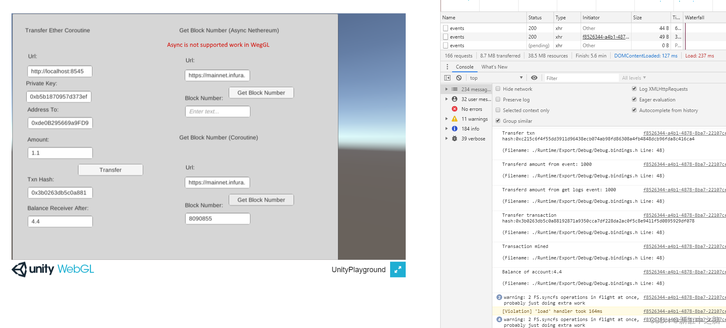Expand the 32 user messages group
The height and width of the screenshot is (328, 726).
pyautogui.click(x=446, y=99)
